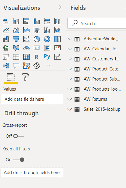Select the gauge visualization

pyautogui.click(x=26, y=48)
